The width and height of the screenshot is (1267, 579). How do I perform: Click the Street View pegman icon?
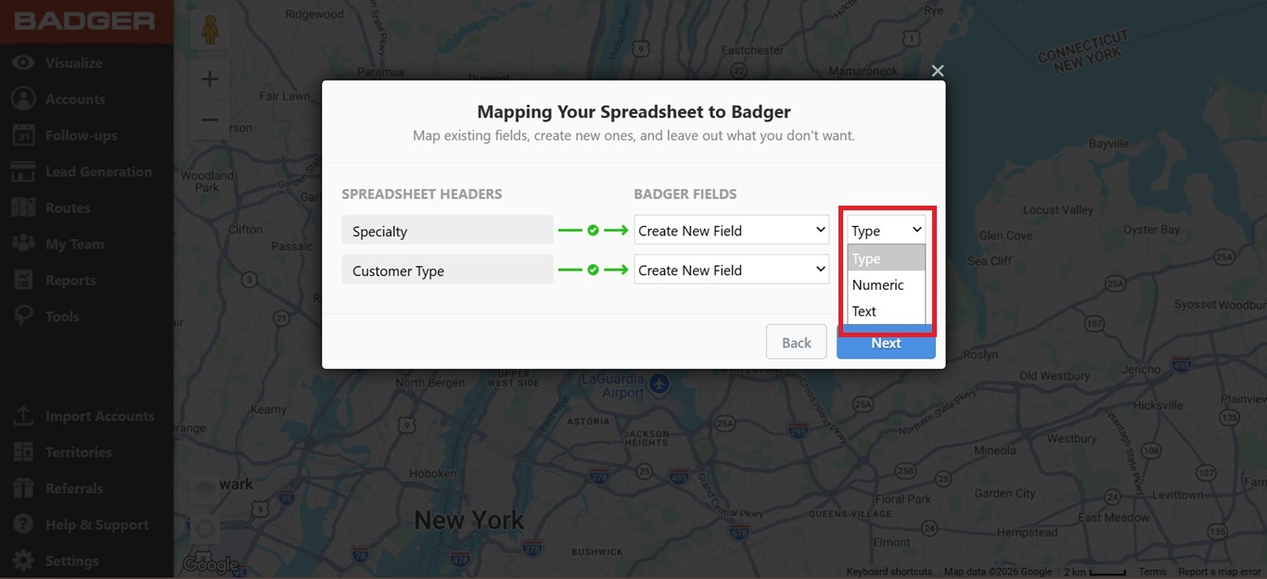210,31
